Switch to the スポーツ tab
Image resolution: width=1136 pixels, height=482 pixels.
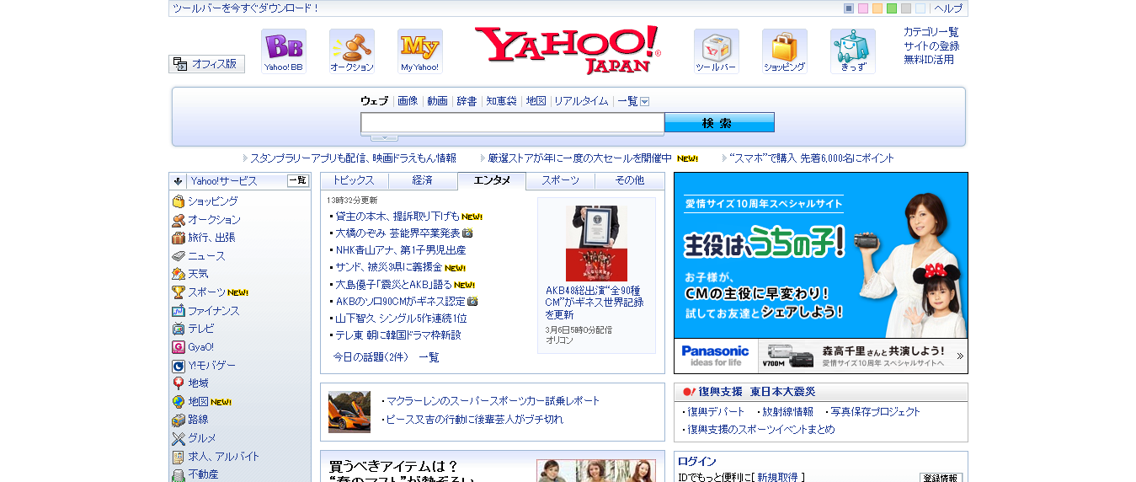pyautogui.click(x=560, y=180)
